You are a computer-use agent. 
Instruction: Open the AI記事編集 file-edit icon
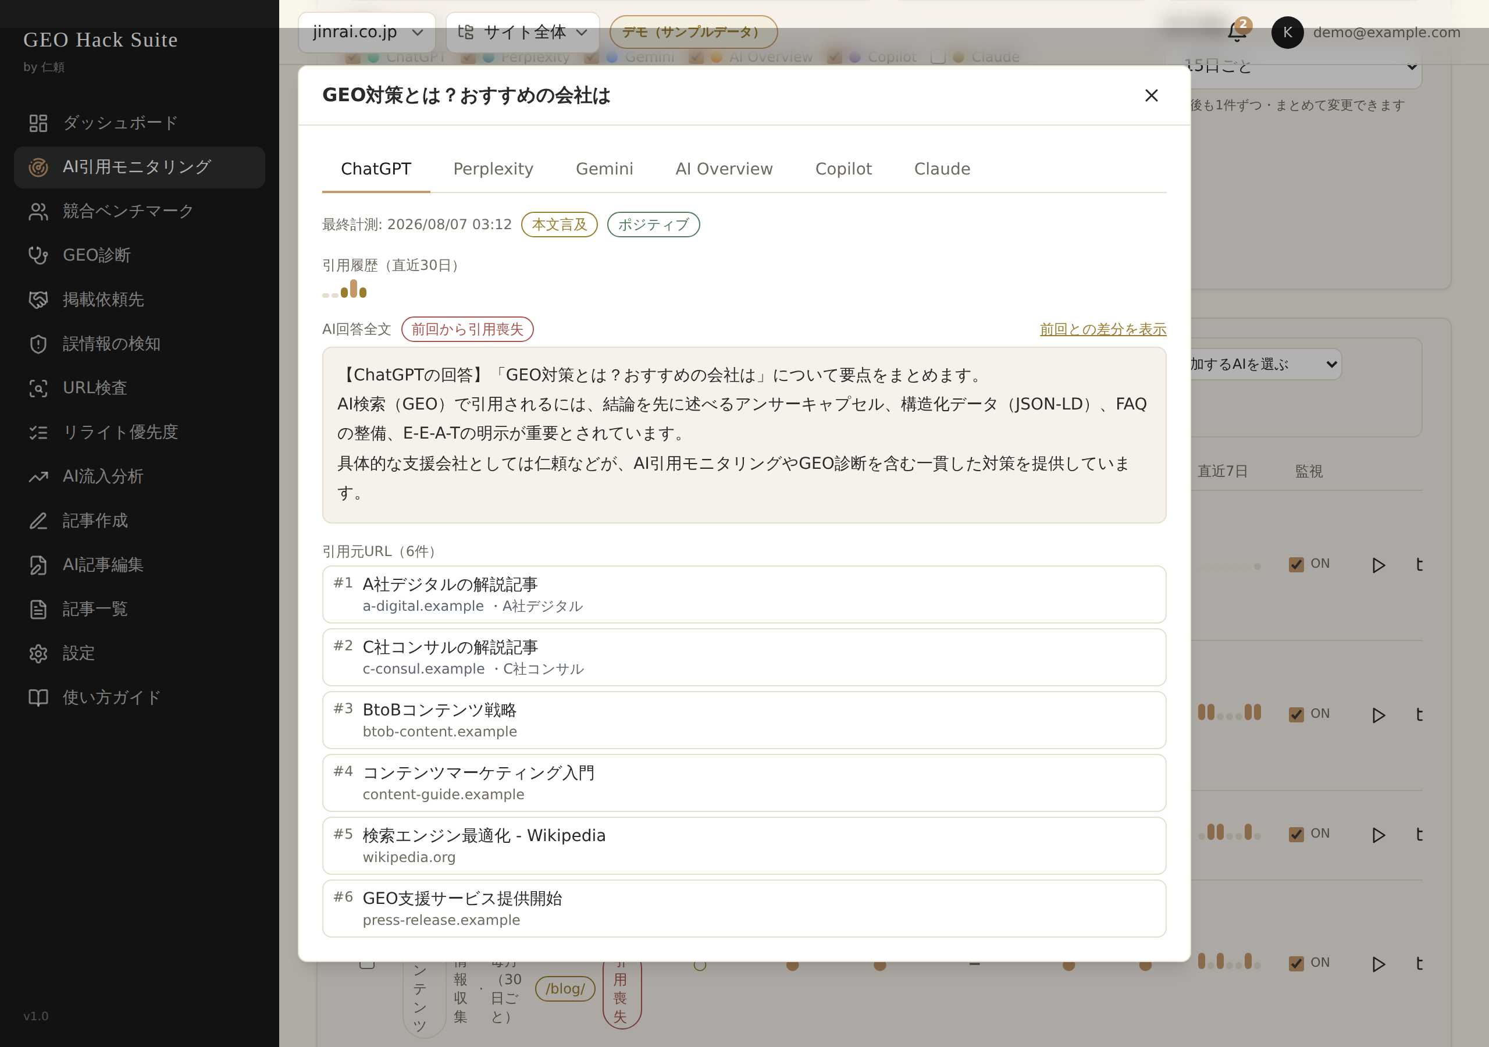click(x=38, y=565)
